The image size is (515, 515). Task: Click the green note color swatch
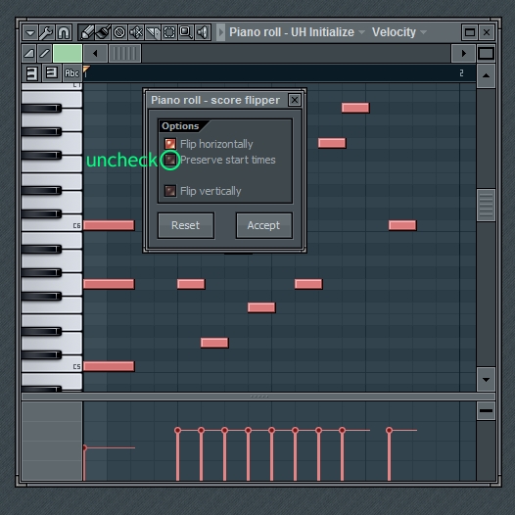click(x=68, y=53)
